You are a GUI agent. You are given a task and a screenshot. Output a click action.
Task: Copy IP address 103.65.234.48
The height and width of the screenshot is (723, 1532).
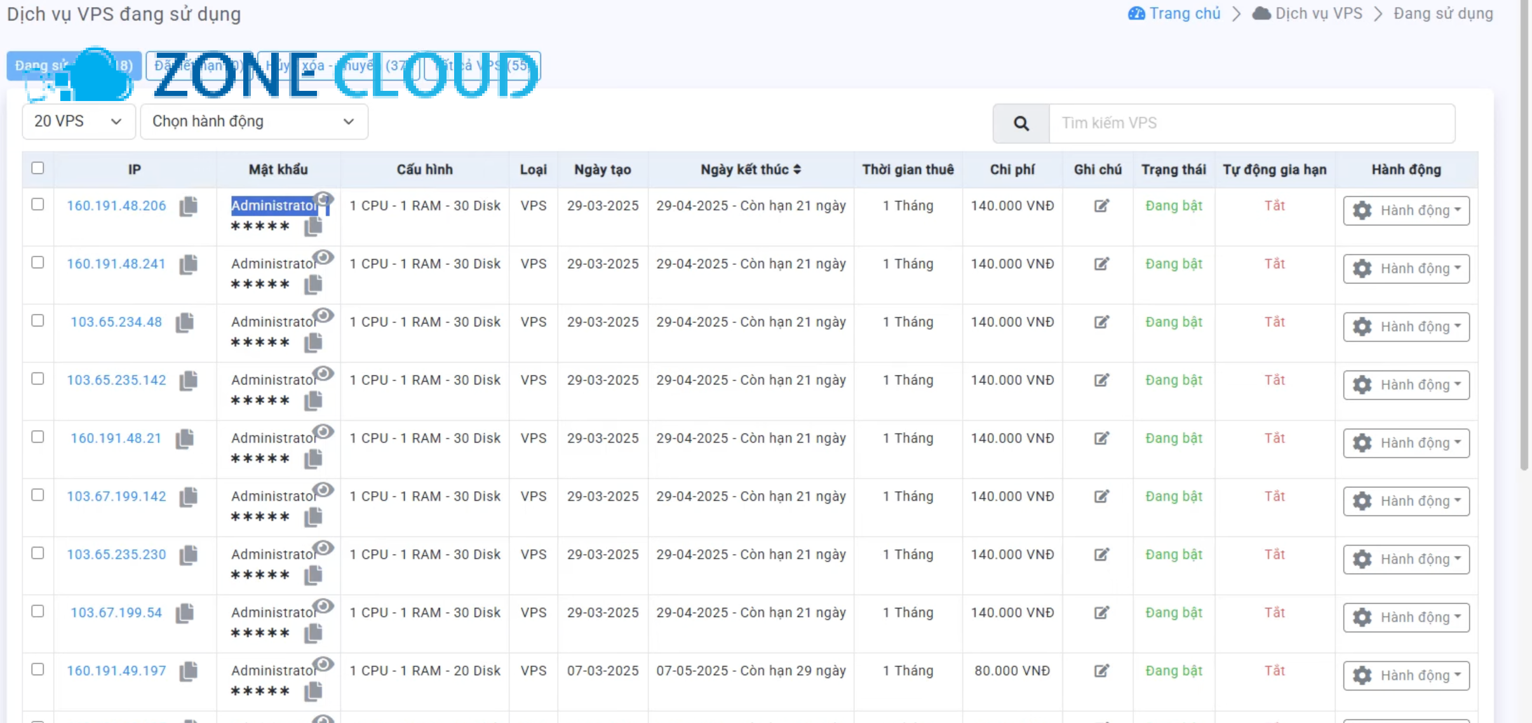tap(184, 322)
